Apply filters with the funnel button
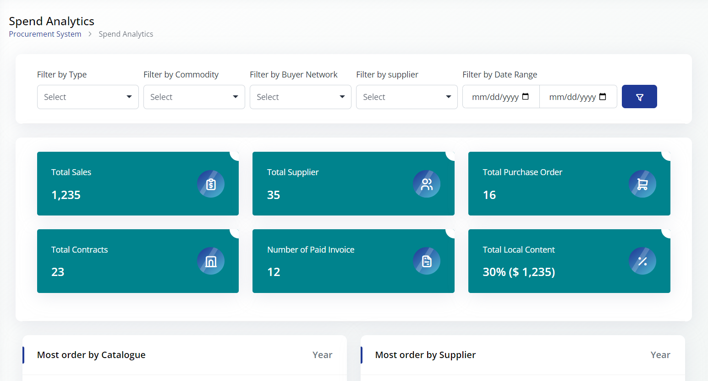 click(639, 97)
